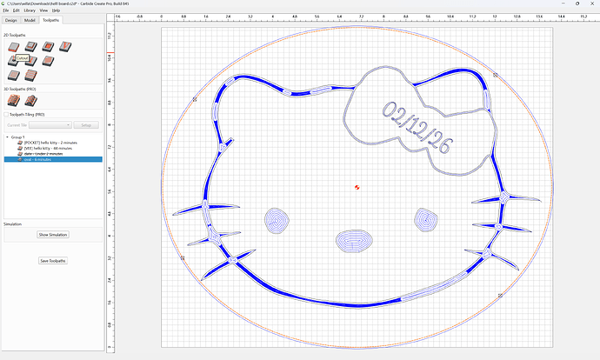Select the third-row toolpath icon with pale orange face
The image size is (600, 360).
tap(14, 76)
